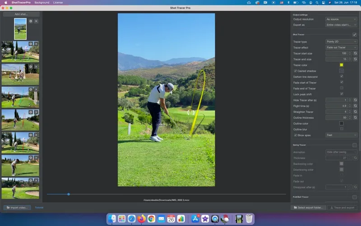The height and width of the screenshot is (226, 361).
Task: Open the Output resolution dropdown
Action: (x=341, y=19)
